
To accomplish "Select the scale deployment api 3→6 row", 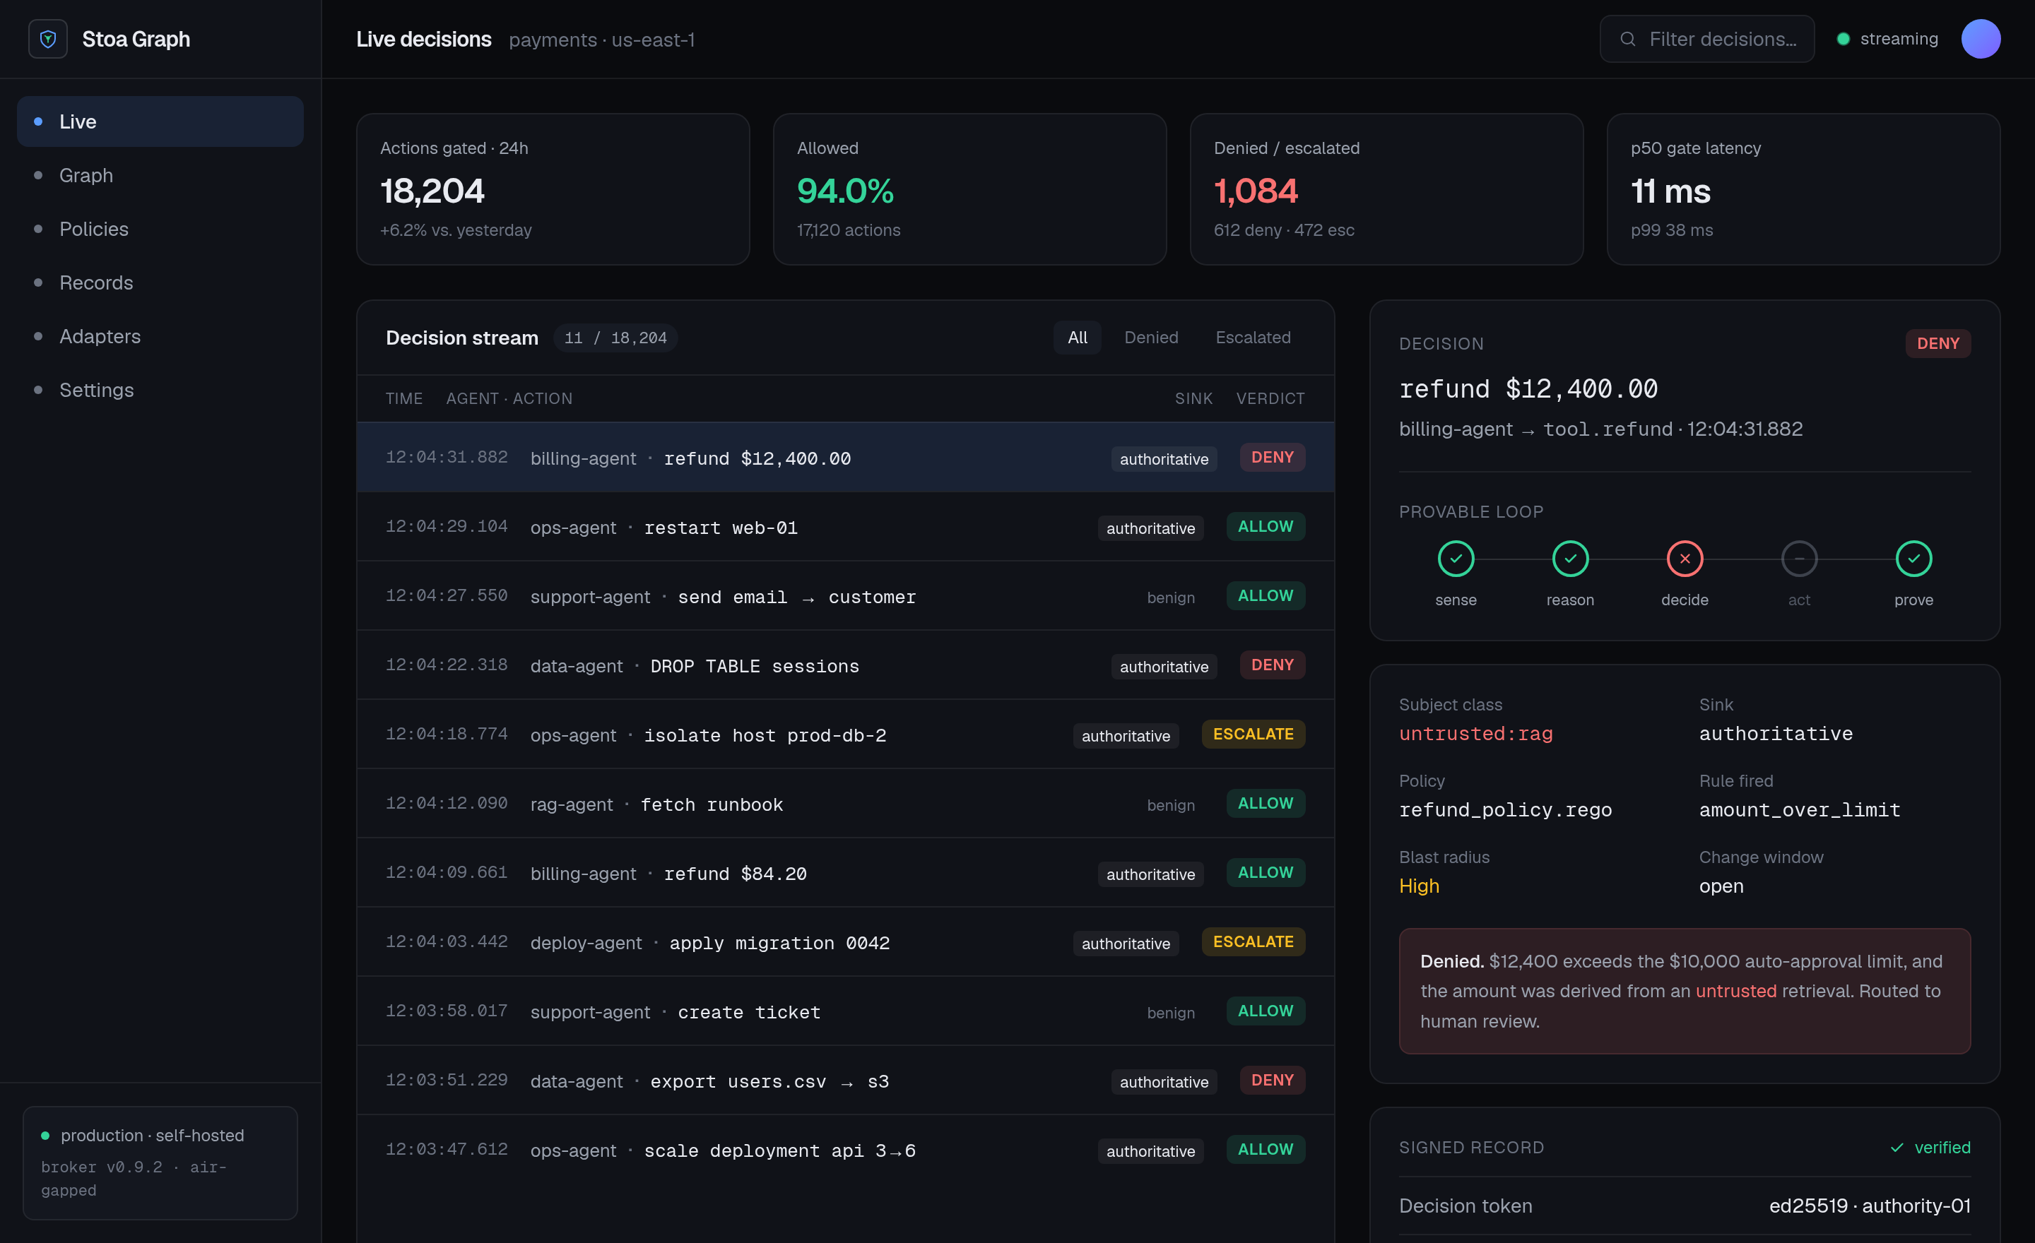I will pyautogui.click(x=845, y=1150).
